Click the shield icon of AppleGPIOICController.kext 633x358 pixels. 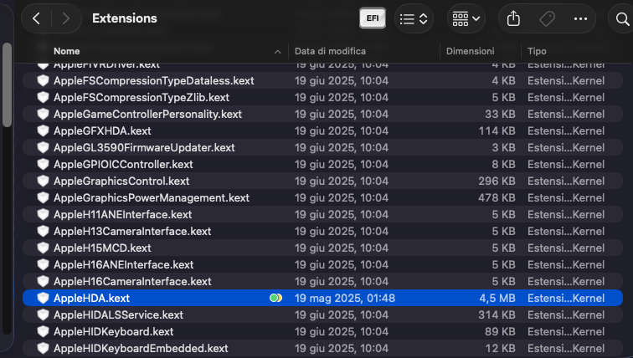click(x=43, y=165)
